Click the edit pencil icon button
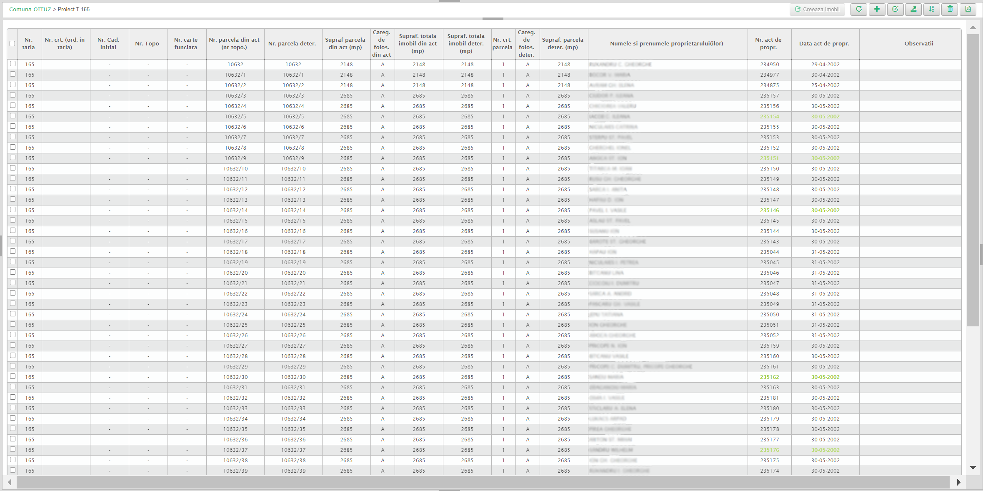 click(895, 9)
